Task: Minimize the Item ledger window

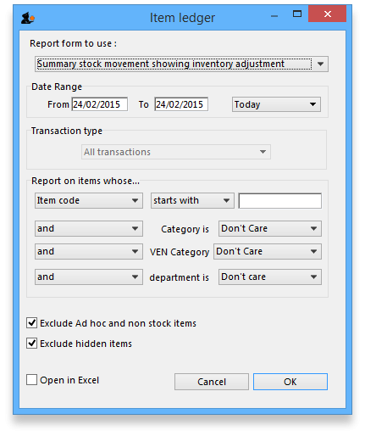Action: (x=274, y=16)
